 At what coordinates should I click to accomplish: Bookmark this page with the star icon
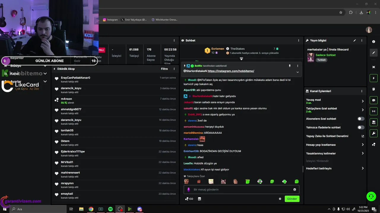(341, 12)
